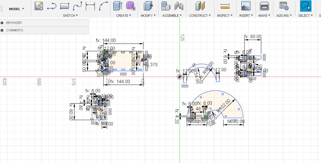Open the MAKE menu dropdown
Image resolution: width=321 pixels, height=163 pixels.
coord(264,15)
